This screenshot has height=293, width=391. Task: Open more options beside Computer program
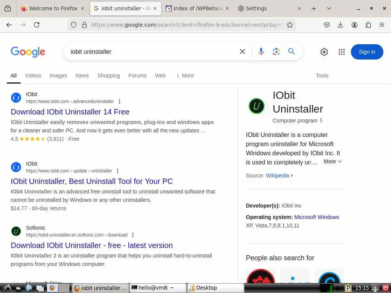321,120
